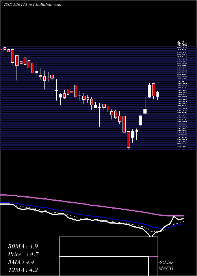Click the '12MA : 4.2' label

pos(23,270)
